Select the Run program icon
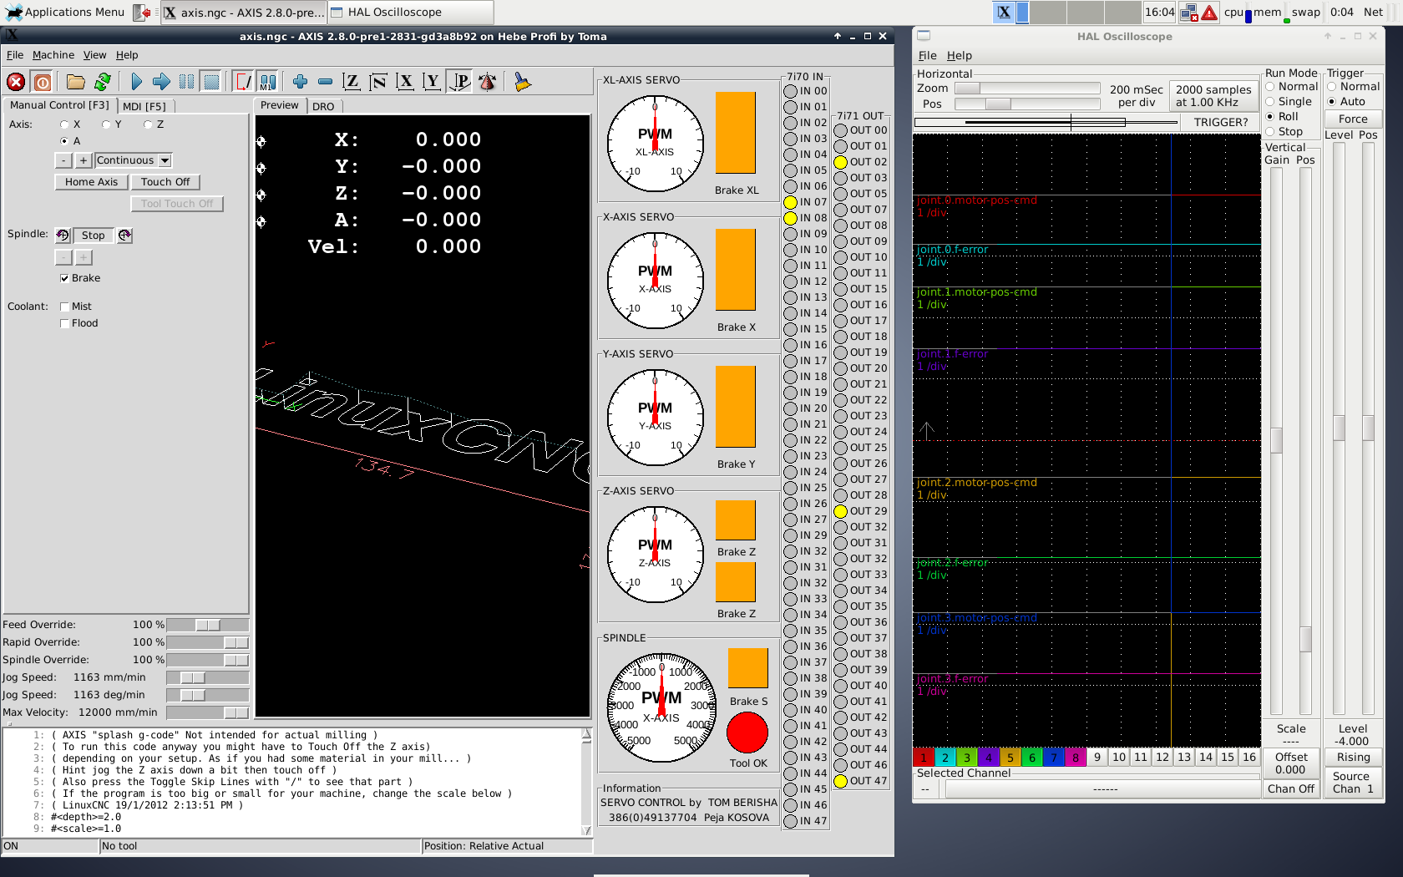Screen dimensions: 1403x877 pyautogui.click(x=135, y=81)
